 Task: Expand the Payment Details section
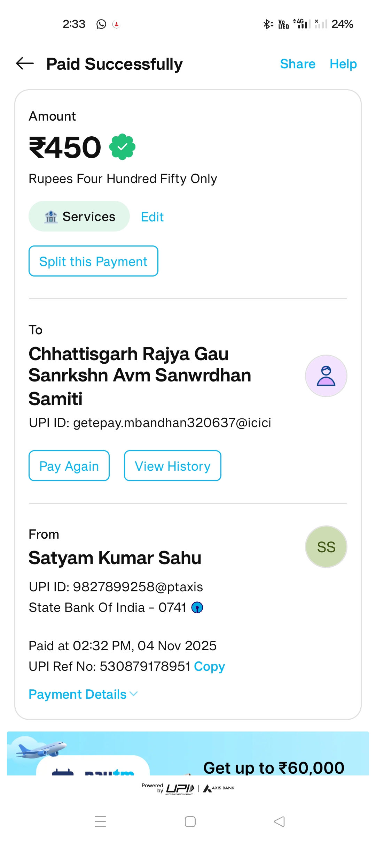click(x=78, y=694)
